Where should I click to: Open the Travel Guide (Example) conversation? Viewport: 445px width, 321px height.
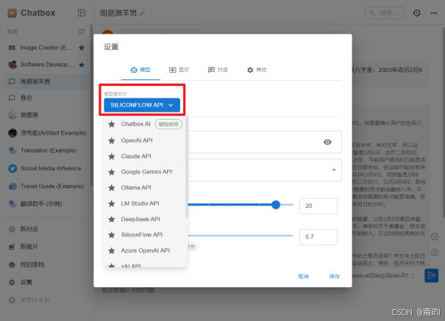tap(47, 186)
